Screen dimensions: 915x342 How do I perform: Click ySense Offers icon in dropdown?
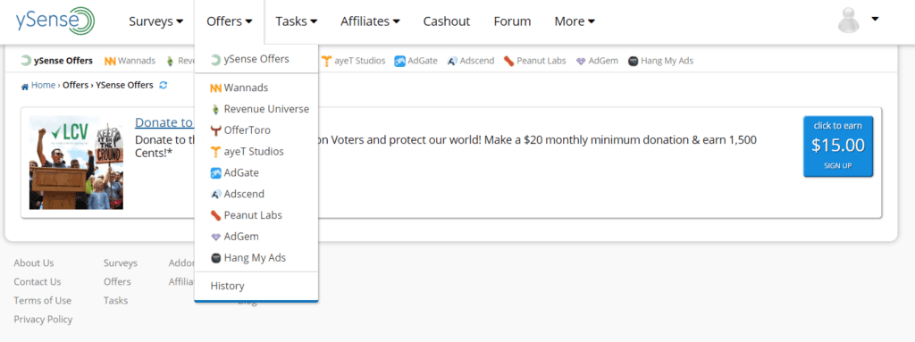pyautogui.click(x=216, y=60)
